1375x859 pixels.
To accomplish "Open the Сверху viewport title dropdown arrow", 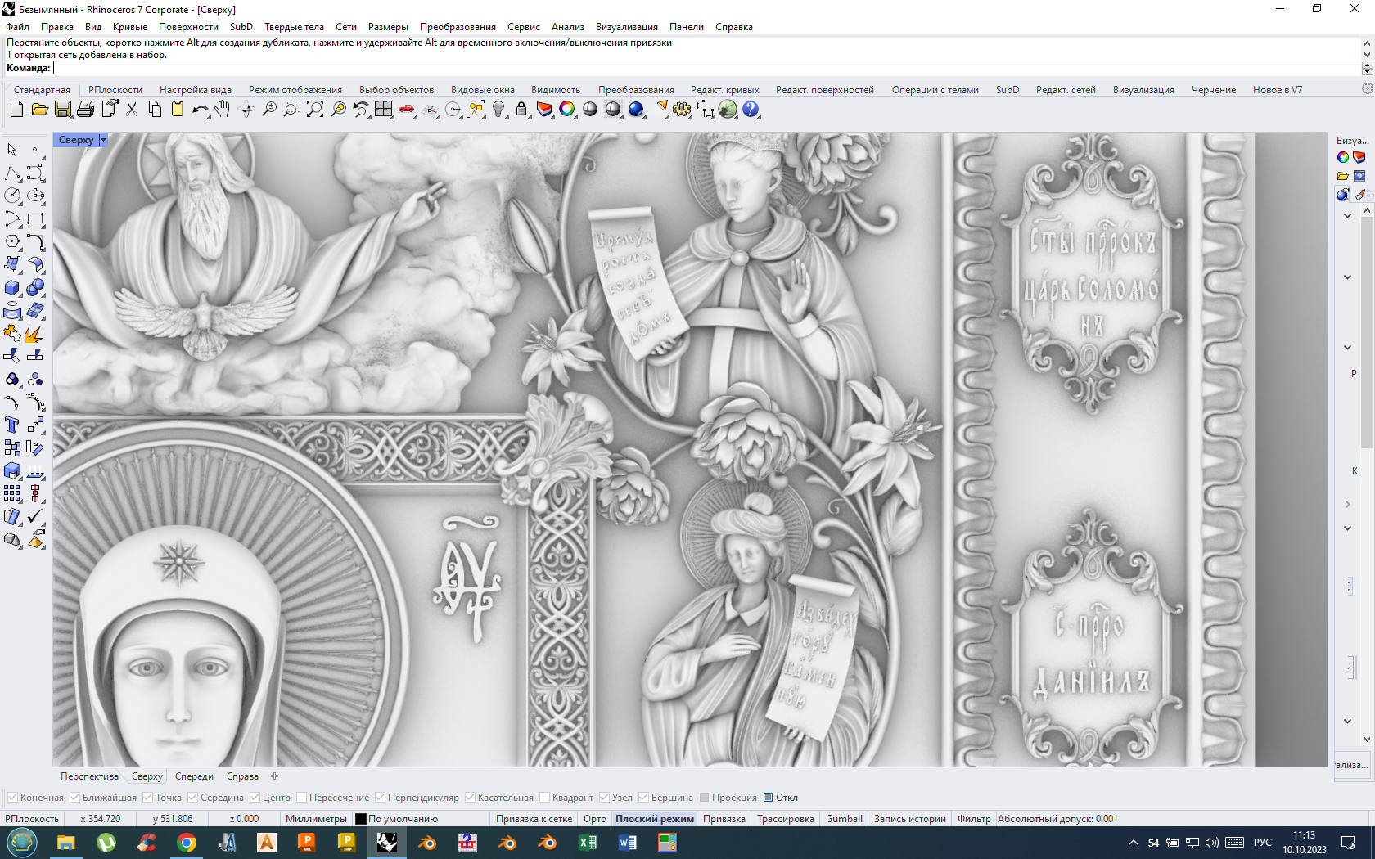I will (x=103, y=140).
